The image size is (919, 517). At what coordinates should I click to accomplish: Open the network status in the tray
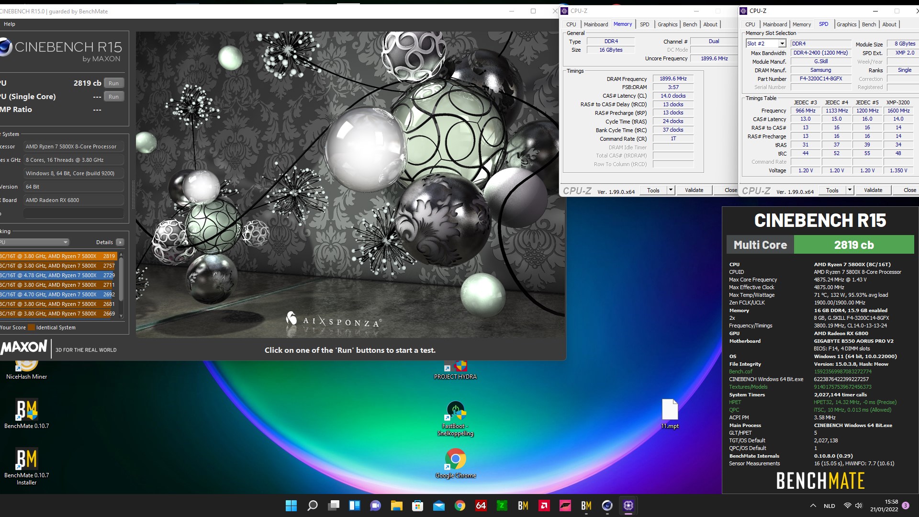[847, 506]
